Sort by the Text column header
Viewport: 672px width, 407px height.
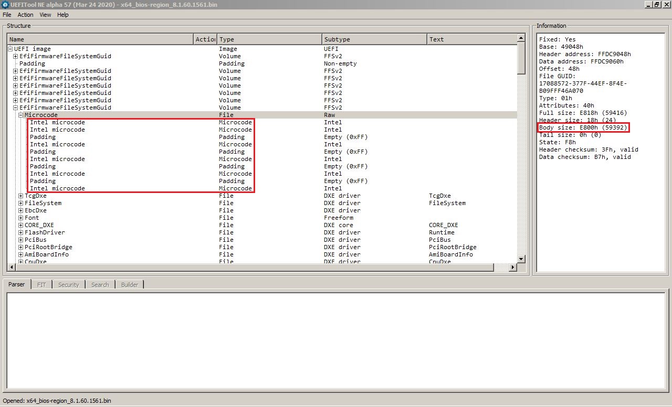tap(472, 39)
